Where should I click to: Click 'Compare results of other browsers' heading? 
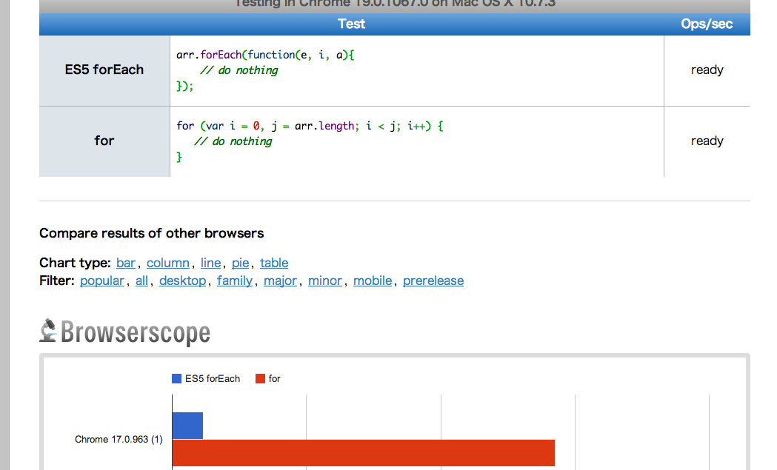pyautogui.click(x=152, y=233)
